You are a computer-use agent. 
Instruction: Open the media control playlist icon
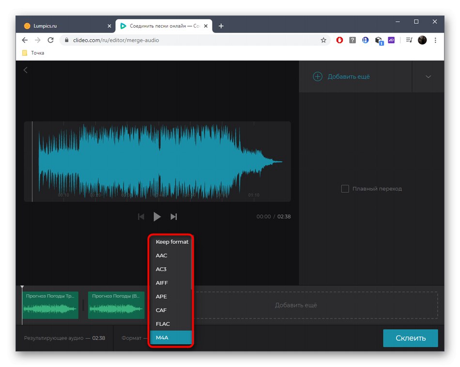point(409,40)
